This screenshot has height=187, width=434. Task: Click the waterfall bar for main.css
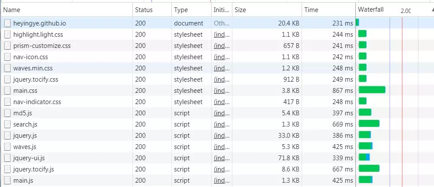click(x=372, y=90)
